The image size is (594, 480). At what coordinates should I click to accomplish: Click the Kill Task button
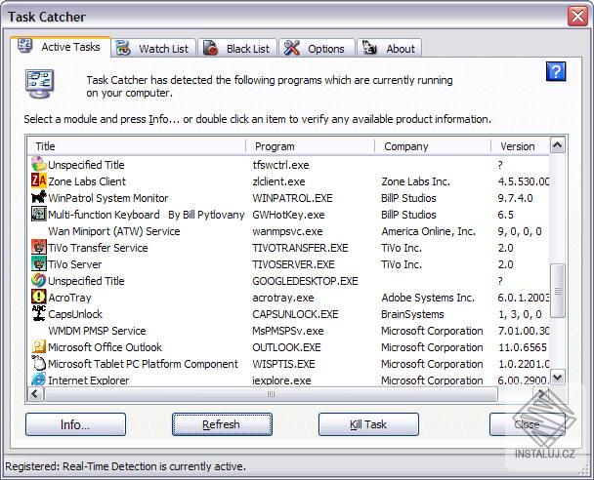tap(368, 424)
